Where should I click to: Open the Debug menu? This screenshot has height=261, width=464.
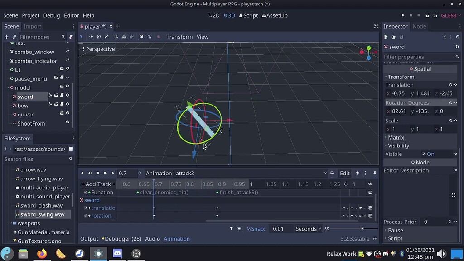point(52,15)
